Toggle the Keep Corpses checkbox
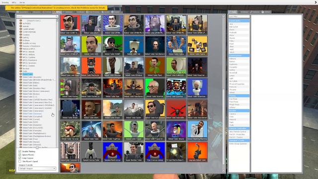The height and width of the screenshot is (179, 318). 20,158
